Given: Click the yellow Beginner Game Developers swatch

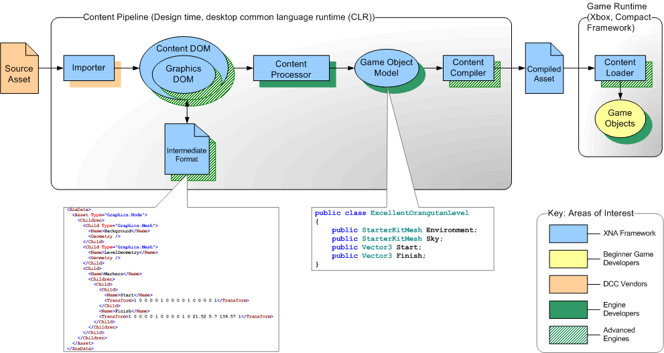Looking at the screenshot, I should pos(568,259).
